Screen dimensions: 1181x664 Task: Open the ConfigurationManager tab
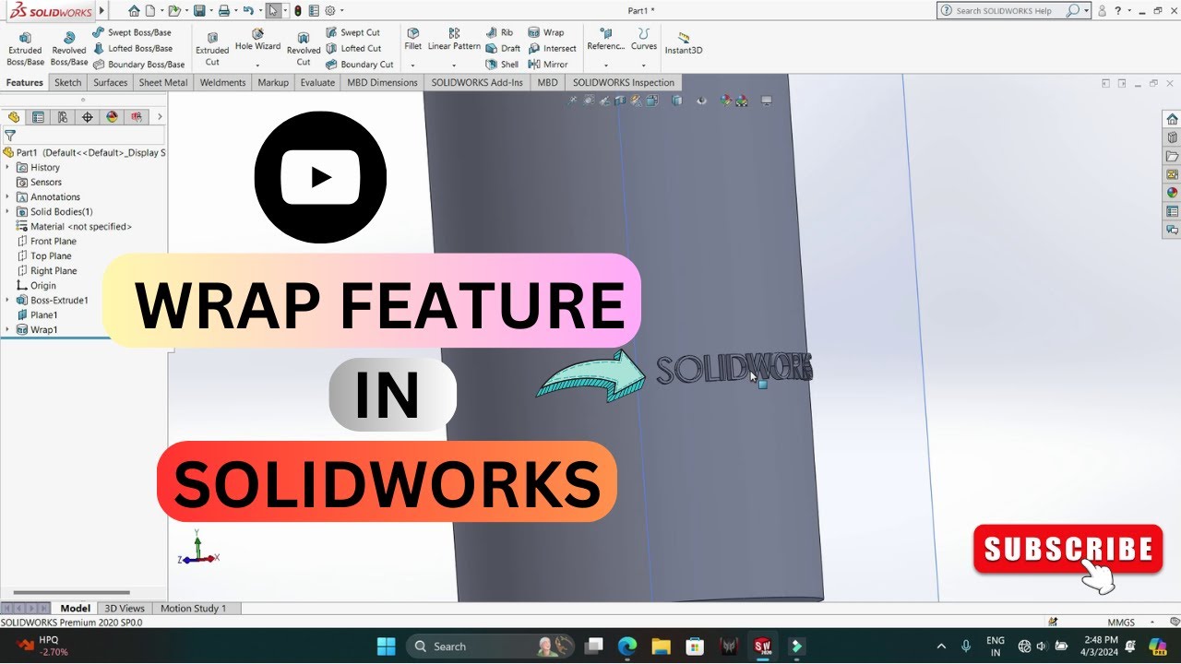pyautogui.click(x=63, y=117)
